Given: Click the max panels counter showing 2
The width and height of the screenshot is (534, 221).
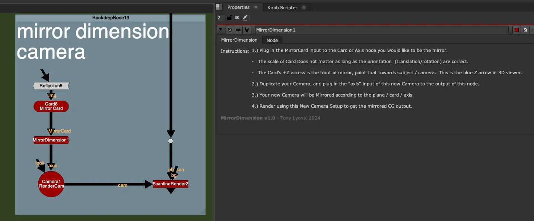Looking at the screenshot, I should (x=219, y=17).
